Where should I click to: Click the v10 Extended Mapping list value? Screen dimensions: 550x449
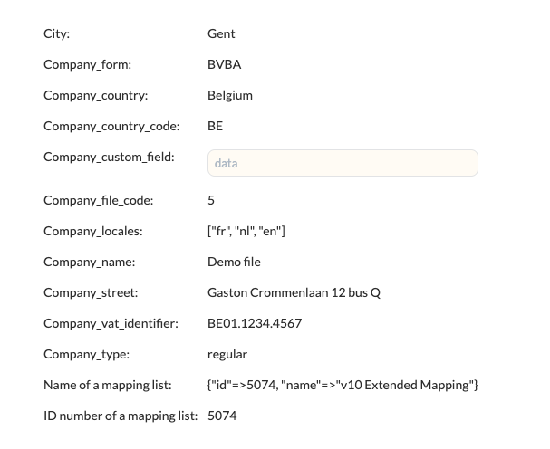[x=343, y=385]
